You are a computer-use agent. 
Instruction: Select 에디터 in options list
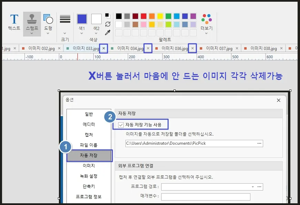coord(89,124)
